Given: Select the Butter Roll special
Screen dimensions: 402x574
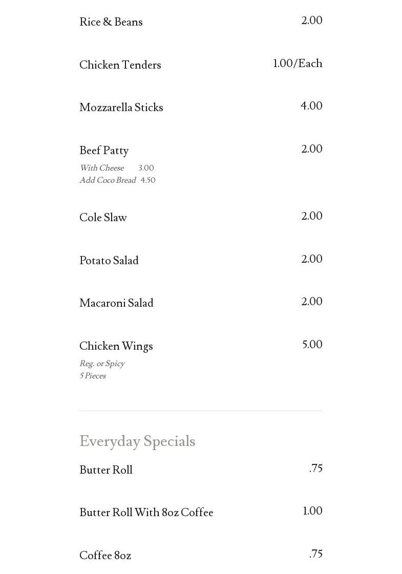Looking at the screenshot, I should click(x=105, y=470).
